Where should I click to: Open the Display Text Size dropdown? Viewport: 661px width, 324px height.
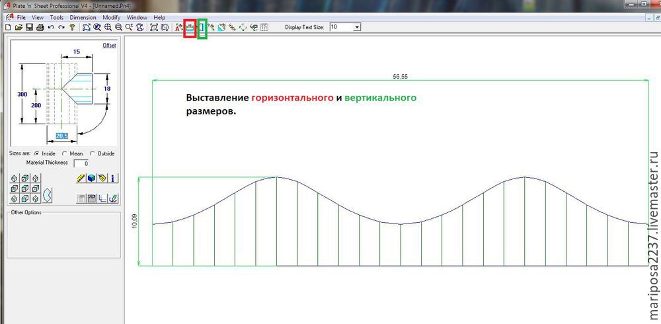(357, 27)
